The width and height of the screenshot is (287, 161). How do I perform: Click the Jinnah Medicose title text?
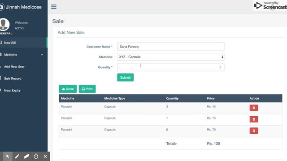(24, 7)
